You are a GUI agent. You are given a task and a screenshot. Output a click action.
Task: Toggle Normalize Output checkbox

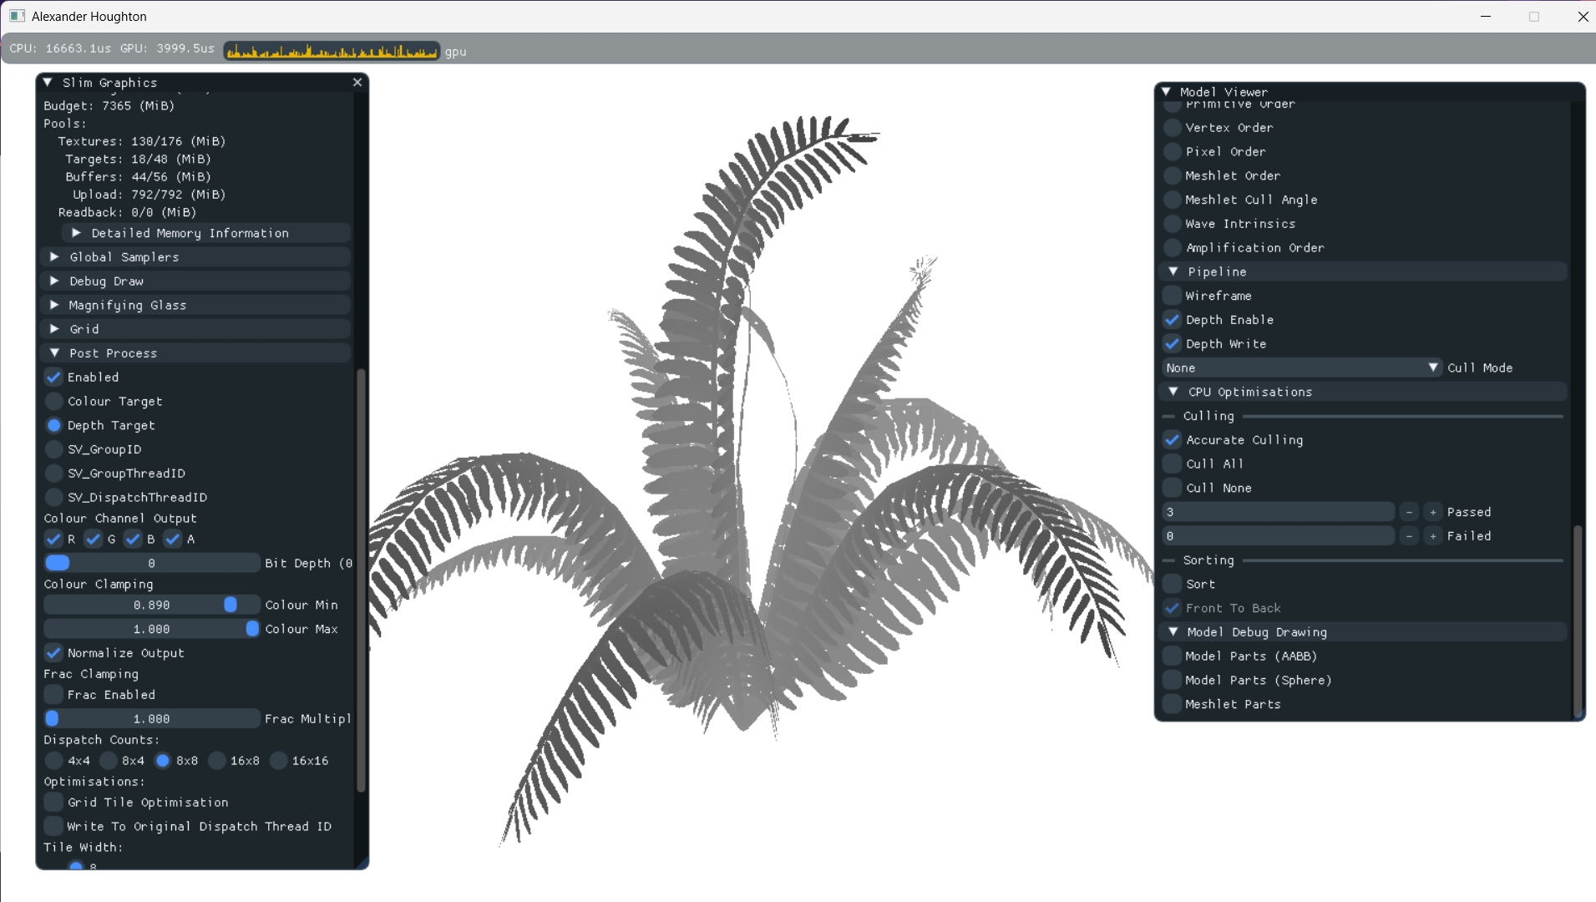(x=54, y=653)
